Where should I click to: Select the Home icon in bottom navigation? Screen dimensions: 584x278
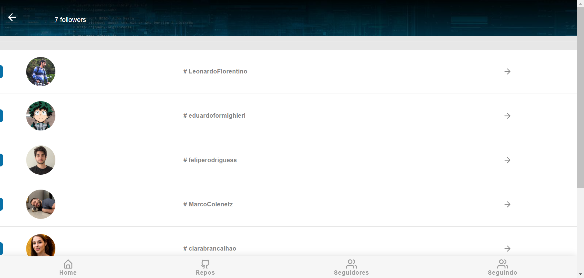(x=68, y=267)
